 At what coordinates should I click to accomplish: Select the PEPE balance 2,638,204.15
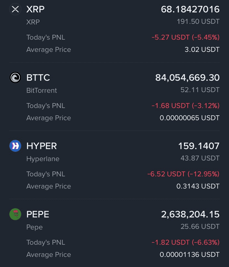[x=190, y=214]
